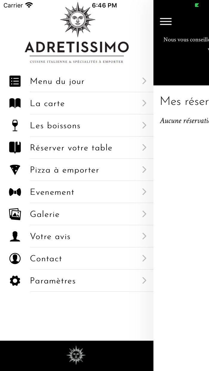
Task: Tap the pizza slice icon
Action: tap(15, 170)
